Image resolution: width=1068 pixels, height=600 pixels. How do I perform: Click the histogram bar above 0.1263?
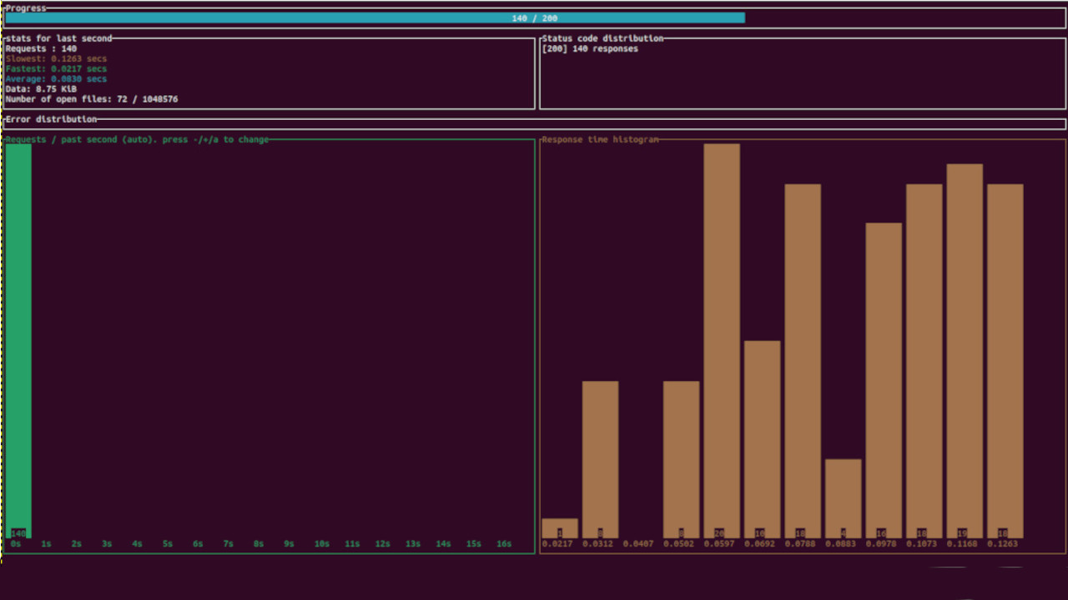1005,361
